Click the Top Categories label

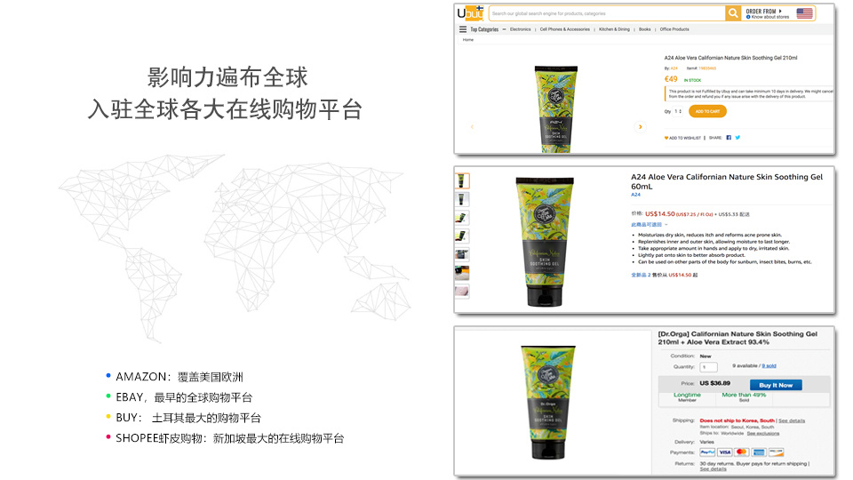(x=484, y=29)
